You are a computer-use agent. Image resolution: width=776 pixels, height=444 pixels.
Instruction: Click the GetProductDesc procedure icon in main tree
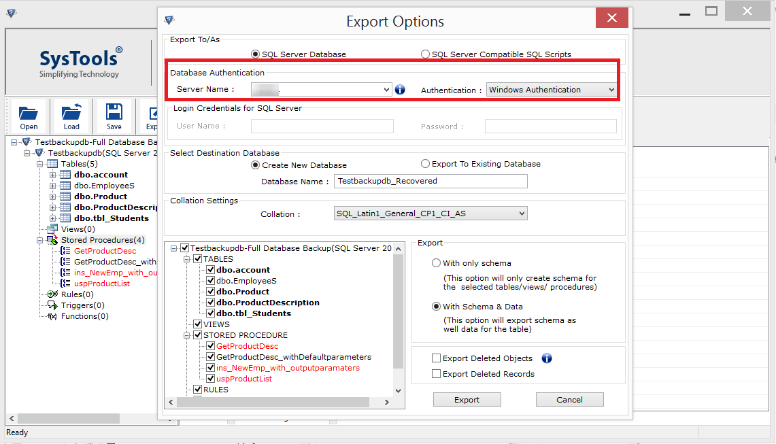pos(65,251)
